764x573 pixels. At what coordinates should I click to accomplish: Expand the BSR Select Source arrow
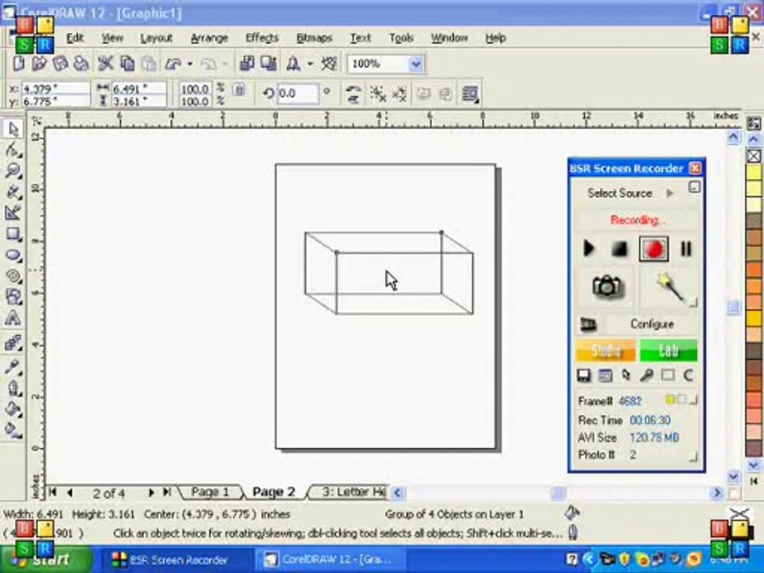coord(670,193)
